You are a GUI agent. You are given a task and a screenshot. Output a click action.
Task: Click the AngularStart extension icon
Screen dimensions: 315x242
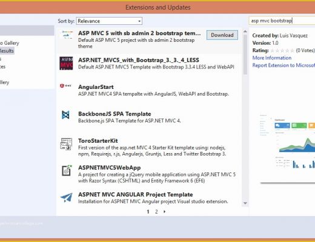pos(66,86)
